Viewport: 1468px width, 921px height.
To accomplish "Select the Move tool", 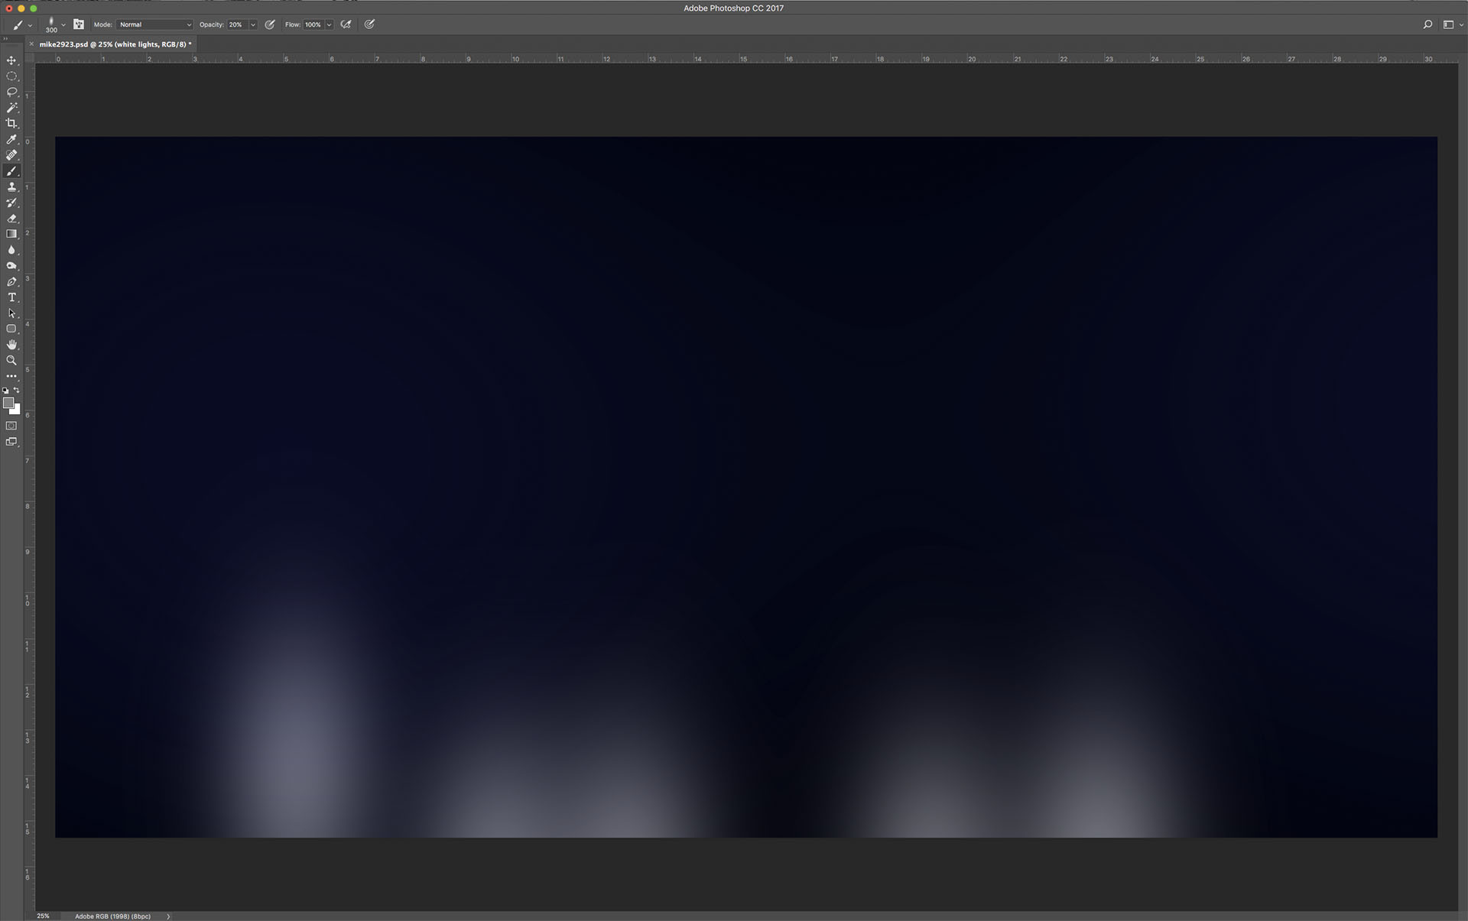I will [x=11, y=60].
